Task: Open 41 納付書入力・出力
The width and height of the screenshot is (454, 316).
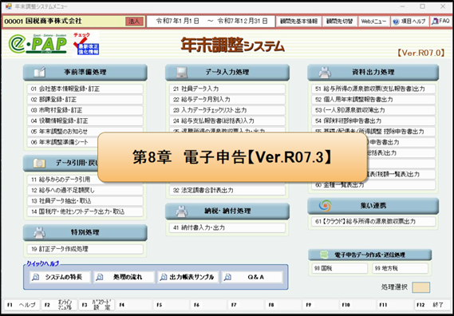Action: click(227, 227)
